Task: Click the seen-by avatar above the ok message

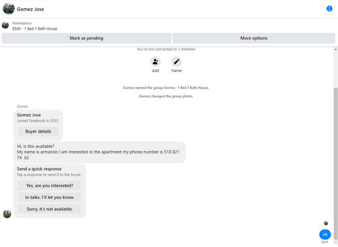Action: click(x=326, y=223)
